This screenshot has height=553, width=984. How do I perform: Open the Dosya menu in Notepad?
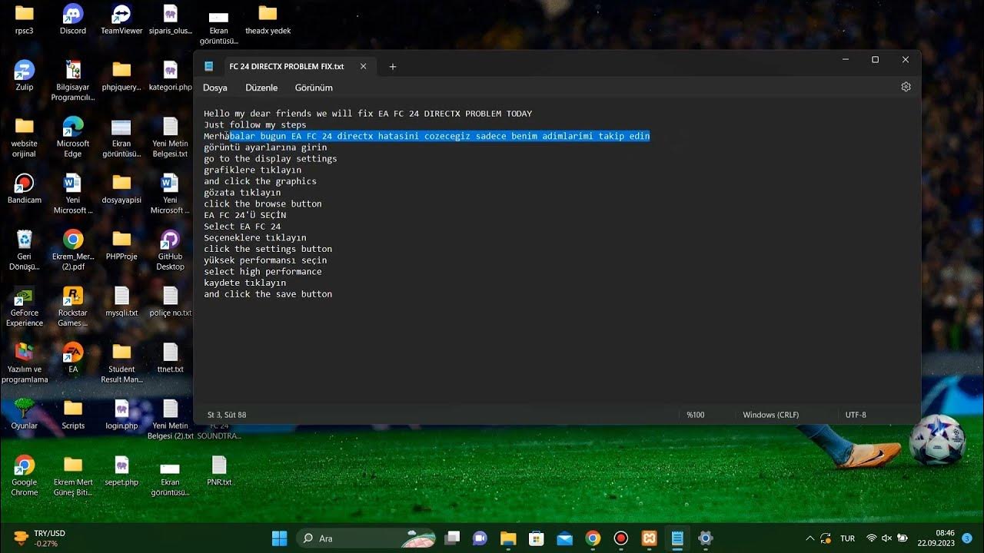tap(215, 88)
